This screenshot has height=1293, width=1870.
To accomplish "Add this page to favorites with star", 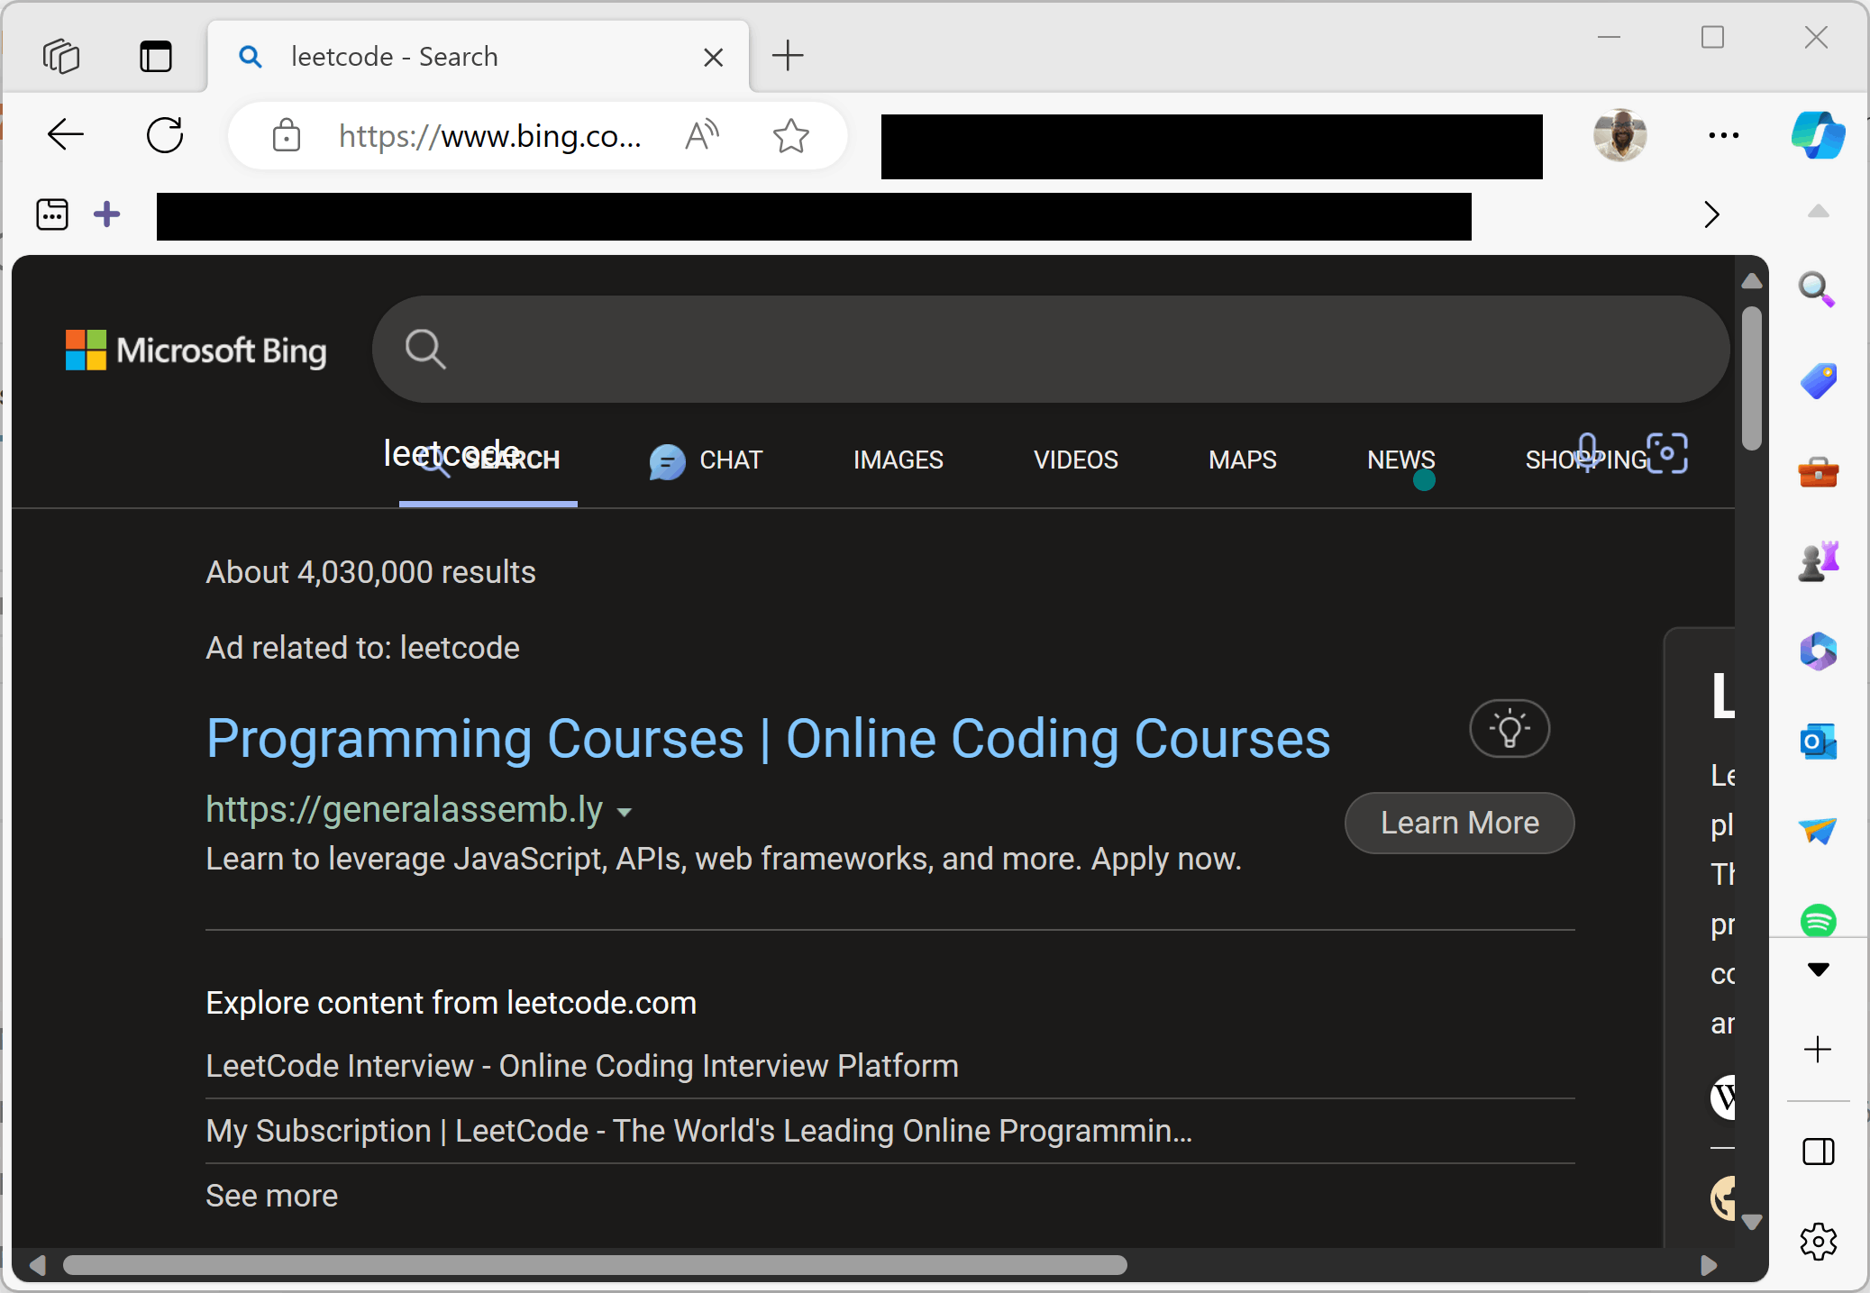I will [790, 136].
